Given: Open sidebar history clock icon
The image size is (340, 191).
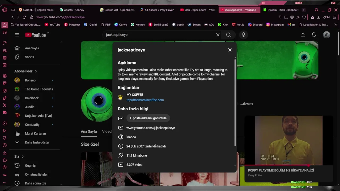Looking at the screenshot, I should 5,145.
